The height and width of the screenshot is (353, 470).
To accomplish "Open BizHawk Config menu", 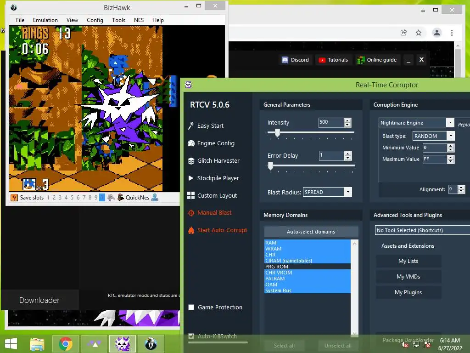I will 95,20.
